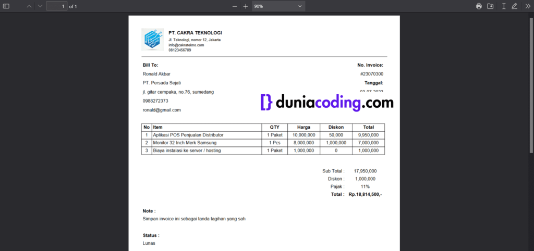This screenshot has width=534, height=251.
Task: Click the Simpan invoice ini note text
Action: (194, 219)
